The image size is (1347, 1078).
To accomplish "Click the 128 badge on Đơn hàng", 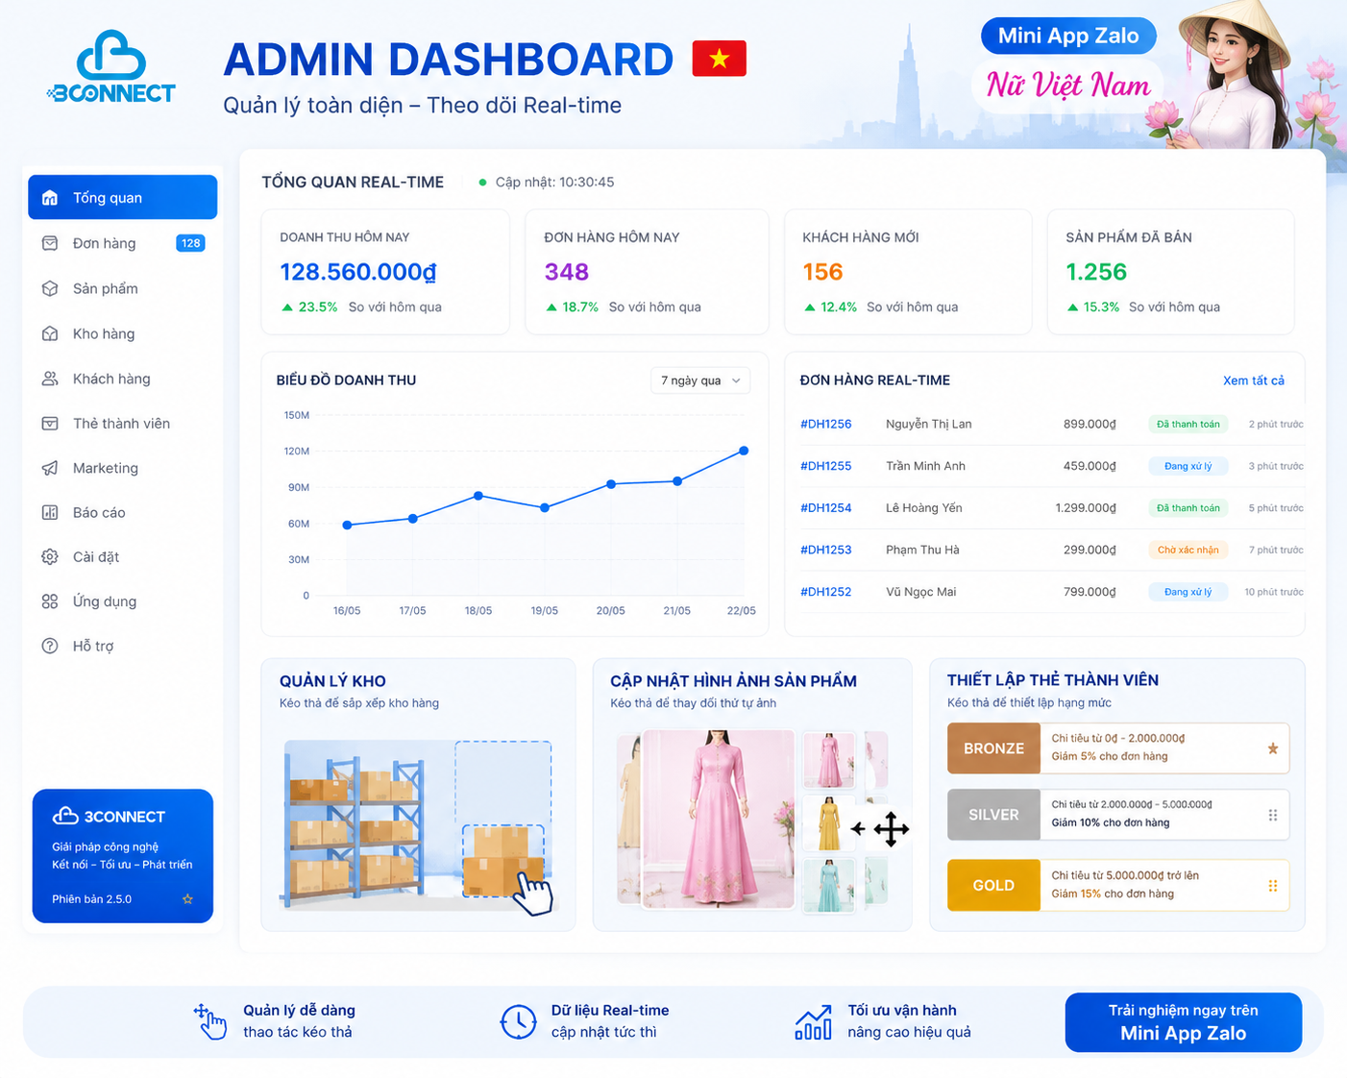I will tap(190, 243).
